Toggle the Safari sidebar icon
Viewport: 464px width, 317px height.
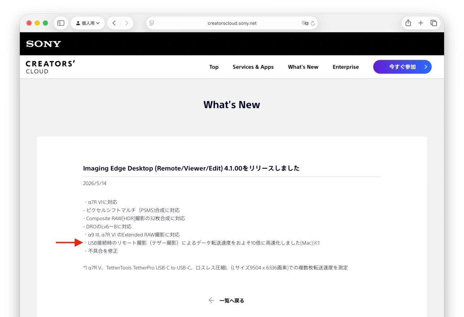tap(61, 23)
